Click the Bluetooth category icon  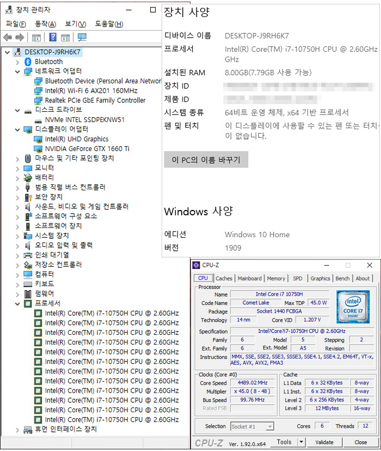click(x=28, y=62)
